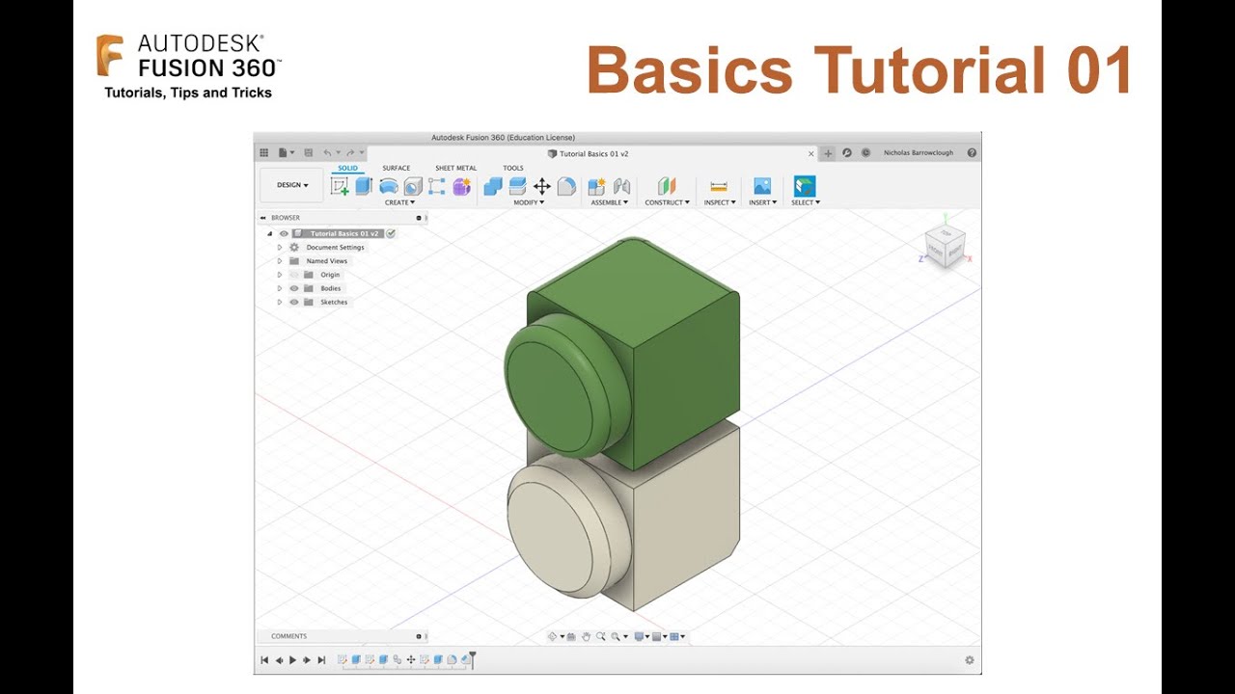Screen dimensions: 1235x694
Task: Collapse the Tutorial Basics 01 v2 root node
Action: [x=270, y=233]
